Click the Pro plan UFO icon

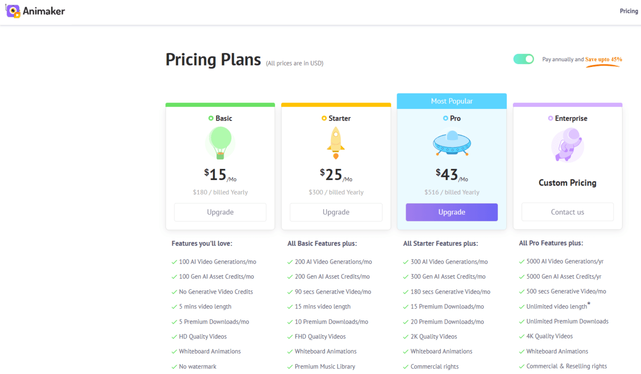coord(452,143)
